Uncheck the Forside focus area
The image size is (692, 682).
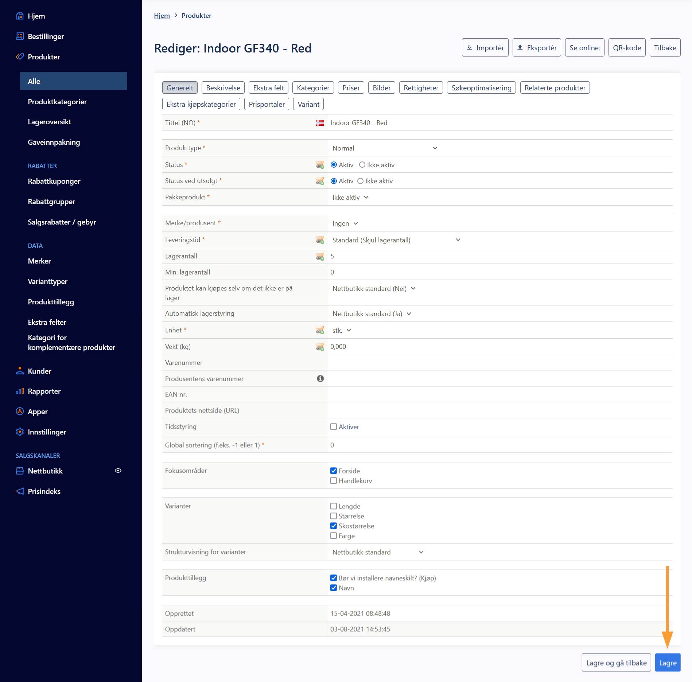coord(333,471)
